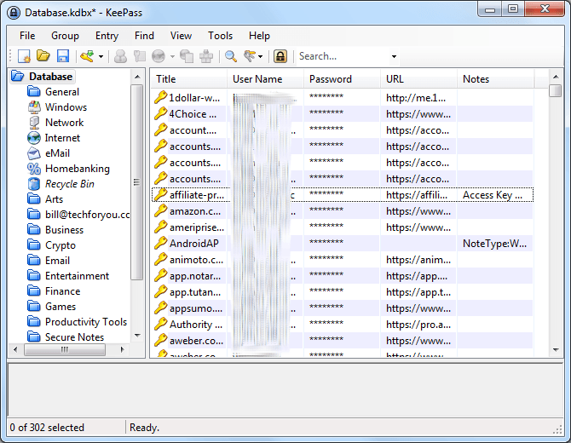This screenshot has width=571, height=443.
Task: Sort entries by Title column header
Action: tap(188, 79)
